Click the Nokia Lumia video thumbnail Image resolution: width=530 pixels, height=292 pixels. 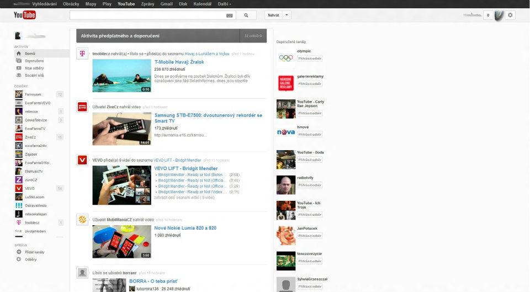121,242
